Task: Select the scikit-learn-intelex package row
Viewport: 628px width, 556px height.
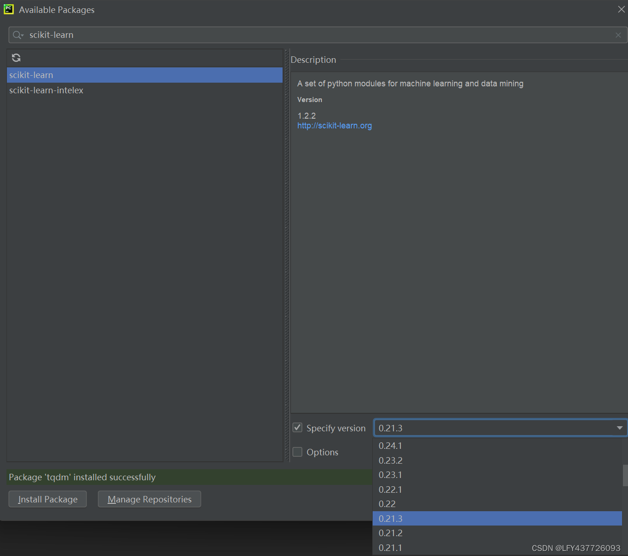Action: (145, 90)
